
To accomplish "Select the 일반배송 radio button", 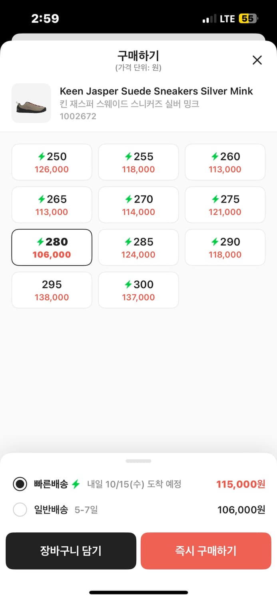I will click(x=20, y=510).
